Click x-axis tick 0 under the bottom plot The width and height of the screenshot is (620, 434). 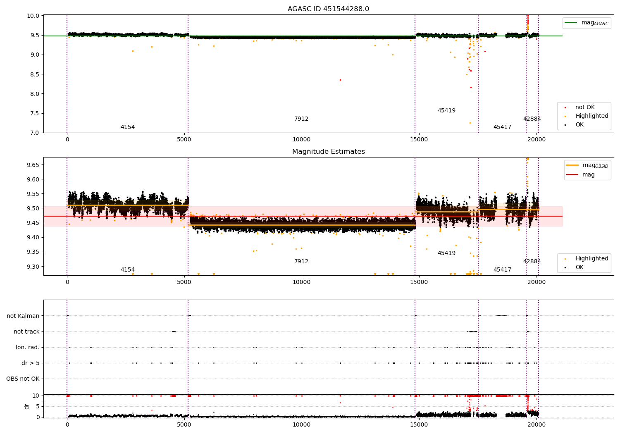(x=67, y=424)
